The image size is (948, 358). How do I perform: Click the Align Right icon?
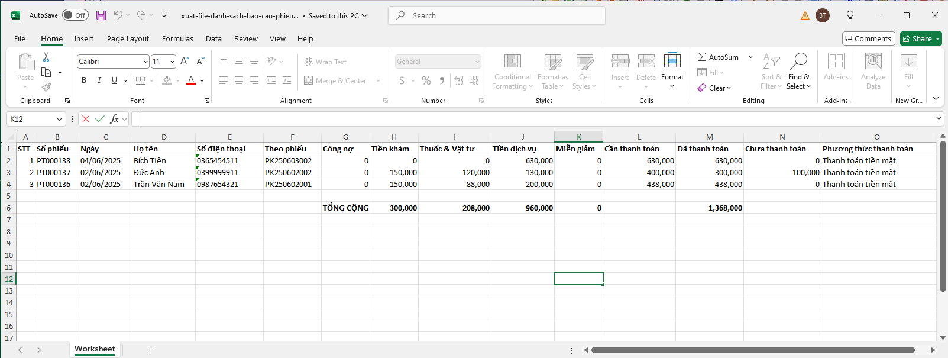tap(254, 80)
